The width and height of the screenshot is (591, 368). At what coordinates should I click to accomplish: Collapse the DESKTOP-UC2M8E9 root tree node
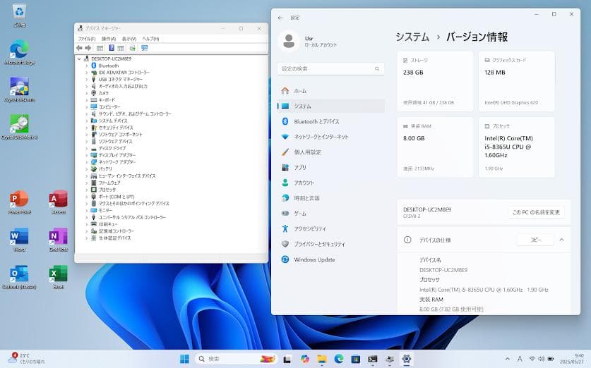(x=79, y=59)
